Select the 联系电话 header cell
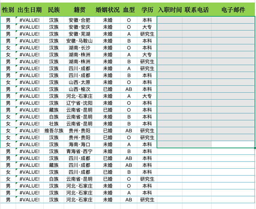The width and height of the screenshot is (256, 209). click(197, 9)
